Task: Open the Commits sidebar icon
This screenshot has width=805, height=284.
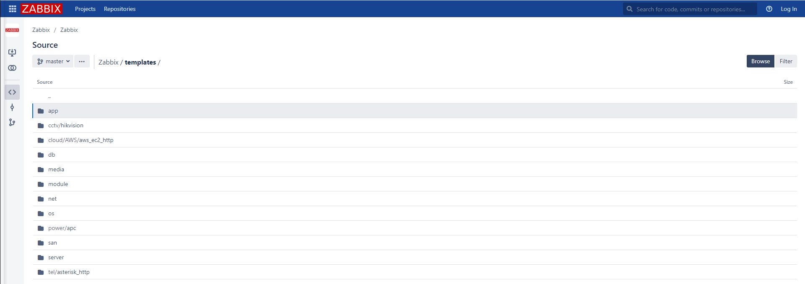Action: [x=12, y=108]
